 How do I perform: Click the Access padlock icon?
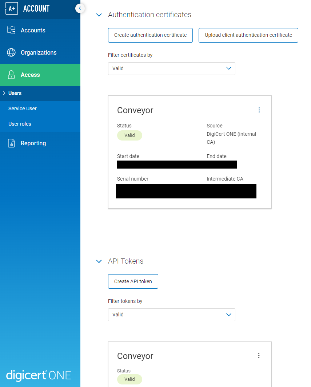(x=11, y=75)
